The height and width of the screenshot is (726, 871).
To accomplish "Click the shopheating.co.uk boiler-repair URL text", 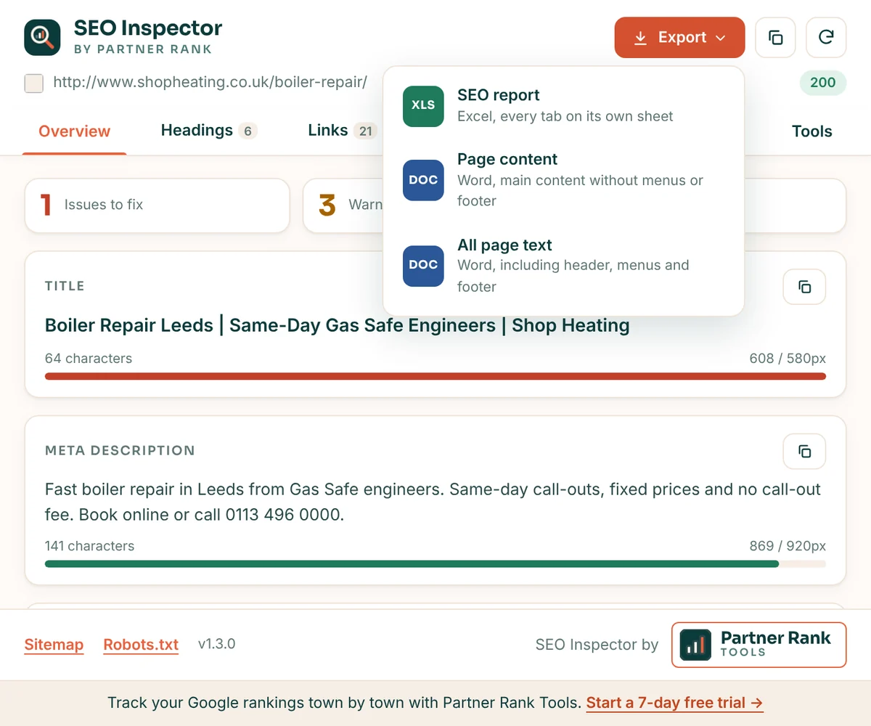I will pos(210,82).
